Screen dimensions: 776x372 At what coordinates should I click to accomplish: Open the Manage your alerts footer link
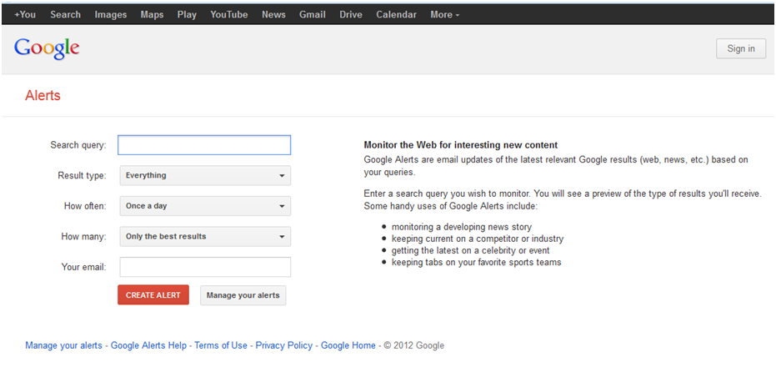[x=64, y=346]
